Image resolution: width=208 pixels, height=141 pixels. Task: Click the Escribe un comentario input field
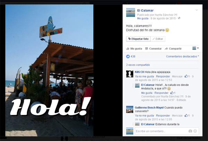[x=161, y=131]
